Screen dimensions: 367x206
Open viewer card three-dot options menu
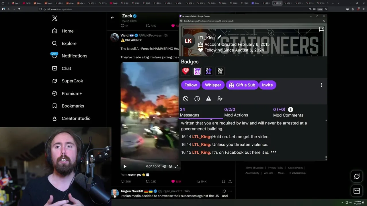pyautogui.click(x=321, y=85)
